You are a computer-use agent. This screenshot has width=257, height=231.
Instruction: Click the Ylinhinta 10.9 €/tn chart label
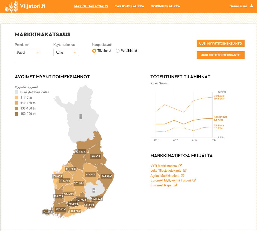[219, 97]
